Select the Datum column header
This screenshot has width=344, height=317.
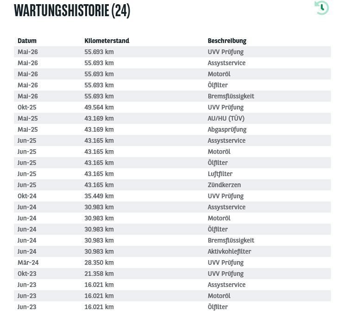tap(27, 41)
